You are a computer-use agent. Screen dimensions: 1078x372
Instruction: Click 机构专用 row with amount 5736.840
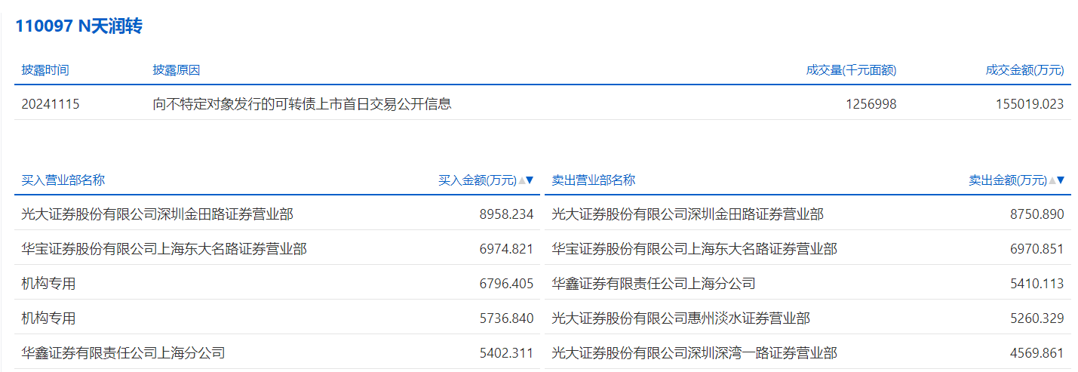pyautogui.click(x=49, y=318)
